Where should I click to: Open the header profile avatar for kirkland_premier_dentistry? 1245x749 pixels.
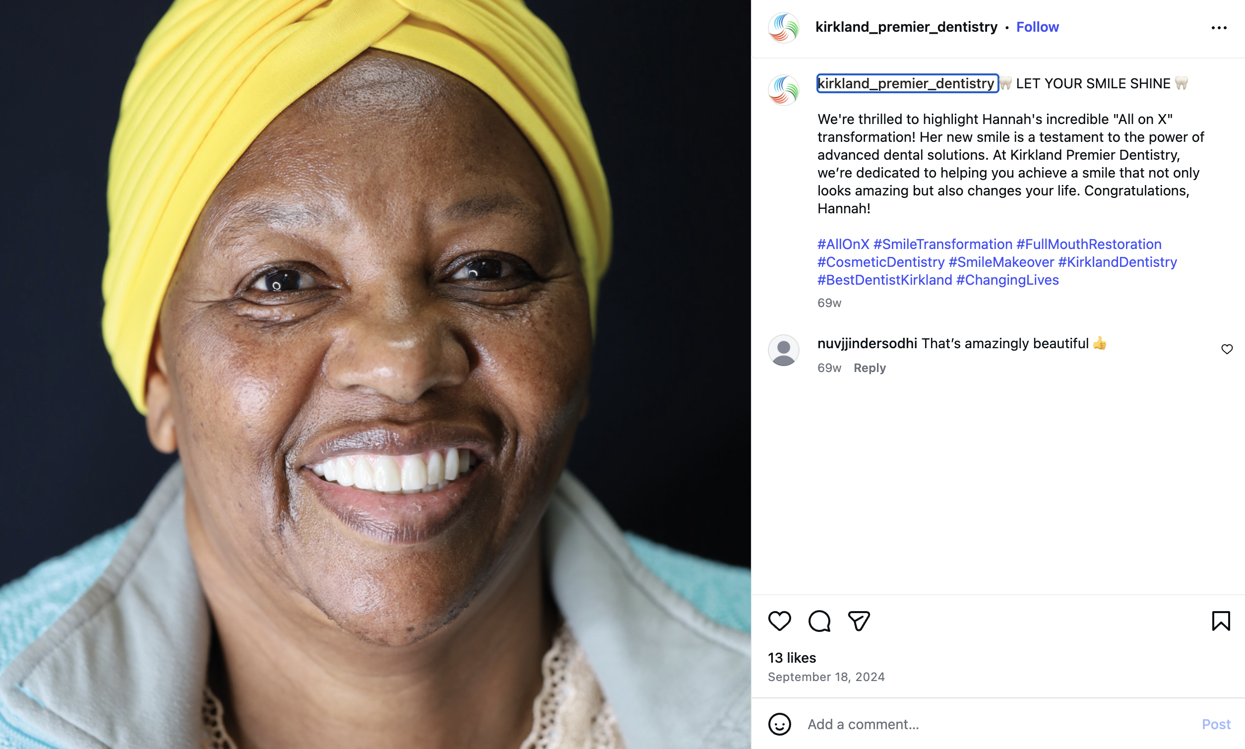(783, 27)
